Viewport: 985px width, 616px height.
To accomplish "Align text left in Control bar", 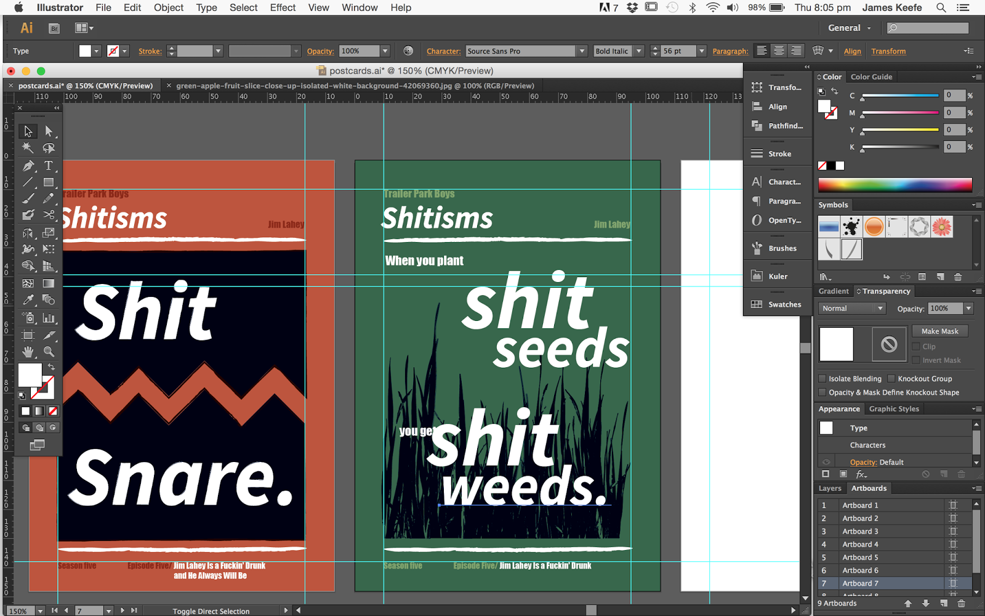I will [x=762, y=51].
